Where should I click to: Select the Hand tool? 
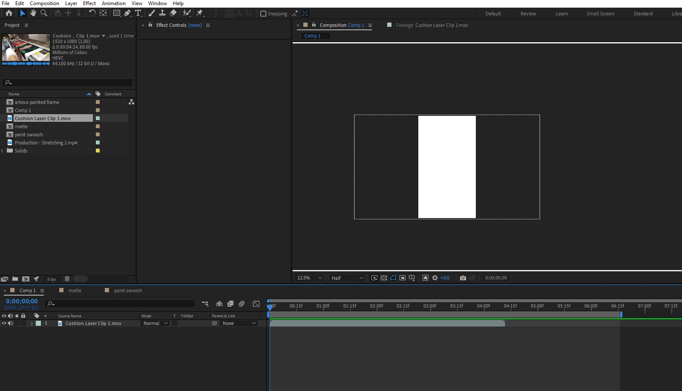pyautogui.click(x=33, y=13)
